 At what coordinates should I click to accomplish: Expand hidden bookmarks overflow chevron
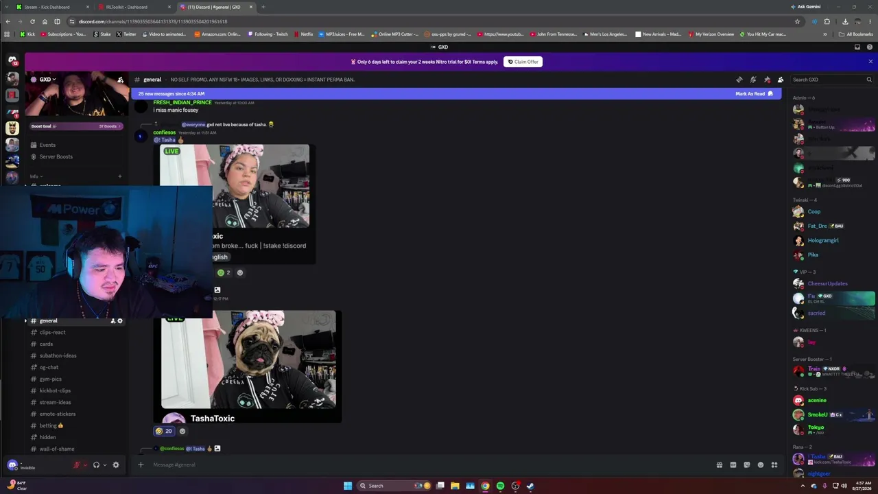pyautogui.click(x=825, y=34)
